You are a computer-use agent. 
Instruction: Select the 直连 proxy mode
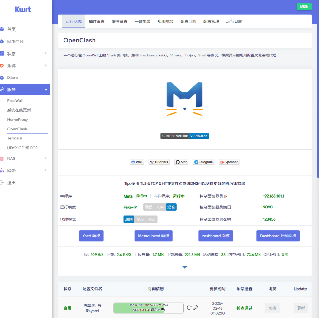click(x=152, y=219)
